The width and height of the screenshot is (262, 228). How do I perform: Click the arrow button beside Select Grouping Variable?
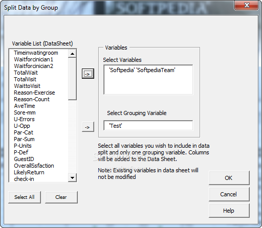88,127
